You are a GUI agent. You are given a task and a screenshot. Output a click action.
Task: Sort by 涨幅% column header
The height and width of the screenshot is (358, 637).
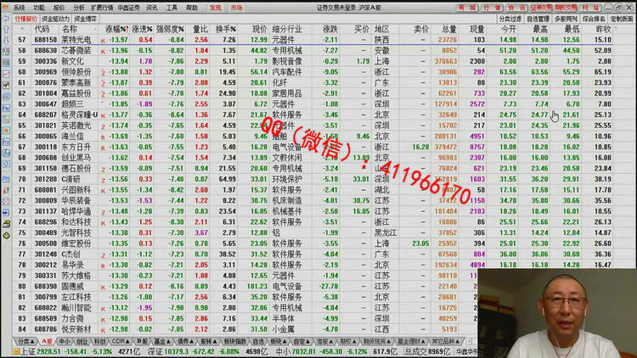(116, 29)
